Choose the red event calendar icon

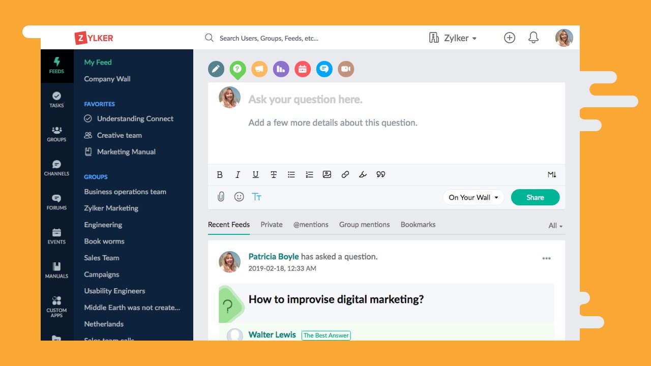pos(303,69)
